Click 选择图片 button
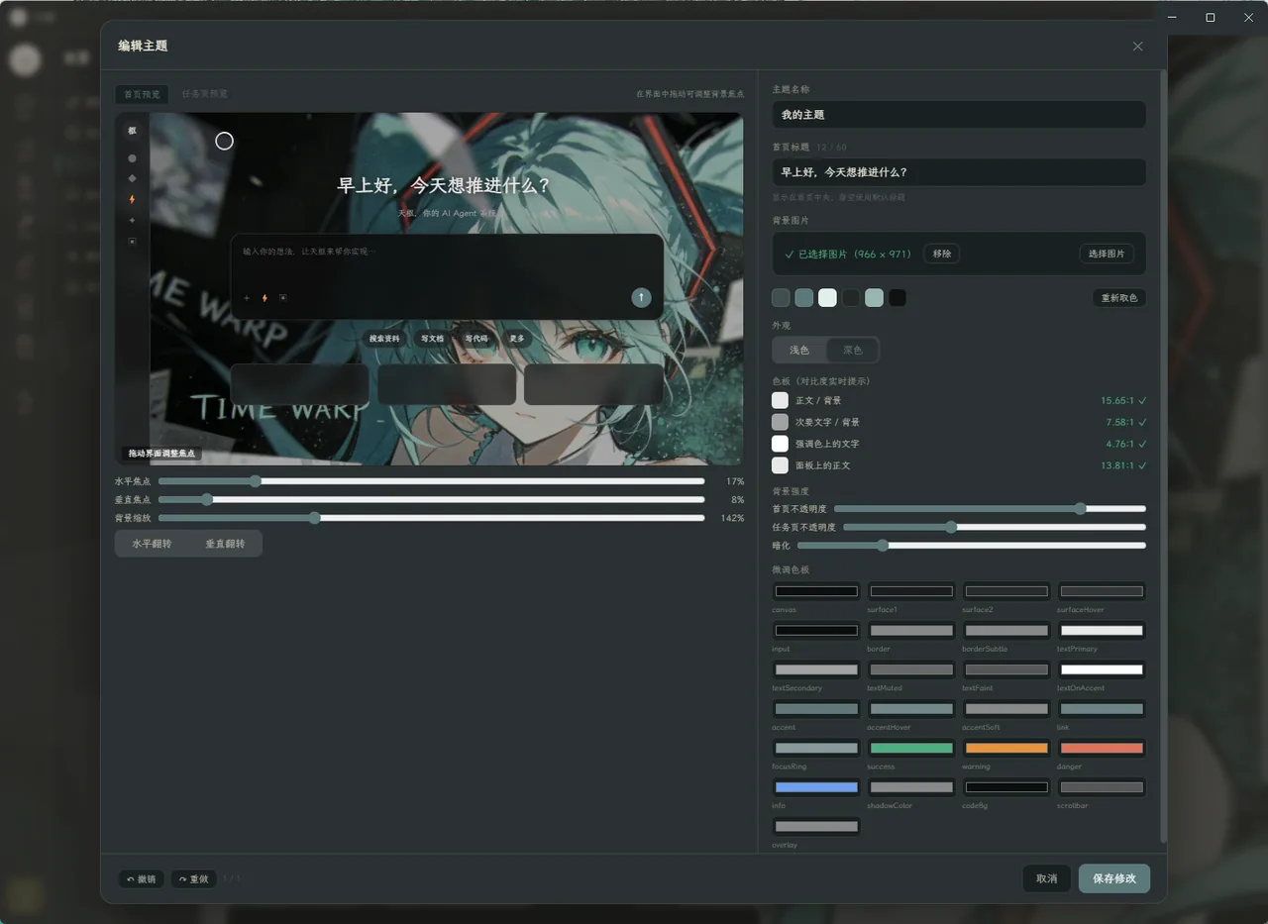This screenshot has width=1268, height=924. click(1107, 254)
